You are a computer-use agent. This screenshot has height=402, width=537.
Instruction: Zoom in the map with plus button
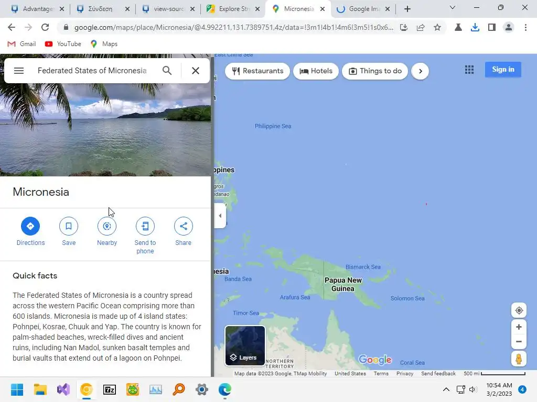(x=519, y=327)
